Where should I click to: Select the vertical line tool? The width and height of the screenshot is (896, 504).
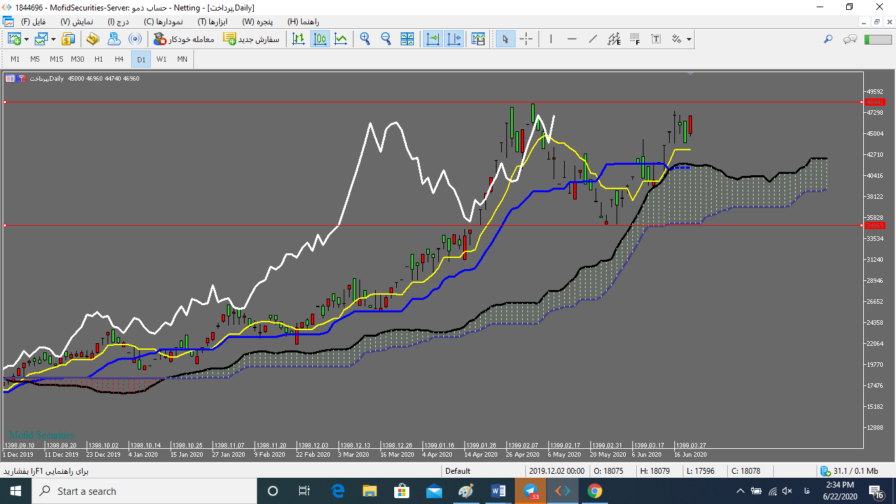551,39
